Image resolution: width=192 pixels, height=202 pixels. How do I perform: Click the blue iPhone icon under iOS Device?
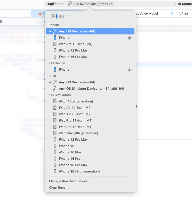tap(55, 69)
